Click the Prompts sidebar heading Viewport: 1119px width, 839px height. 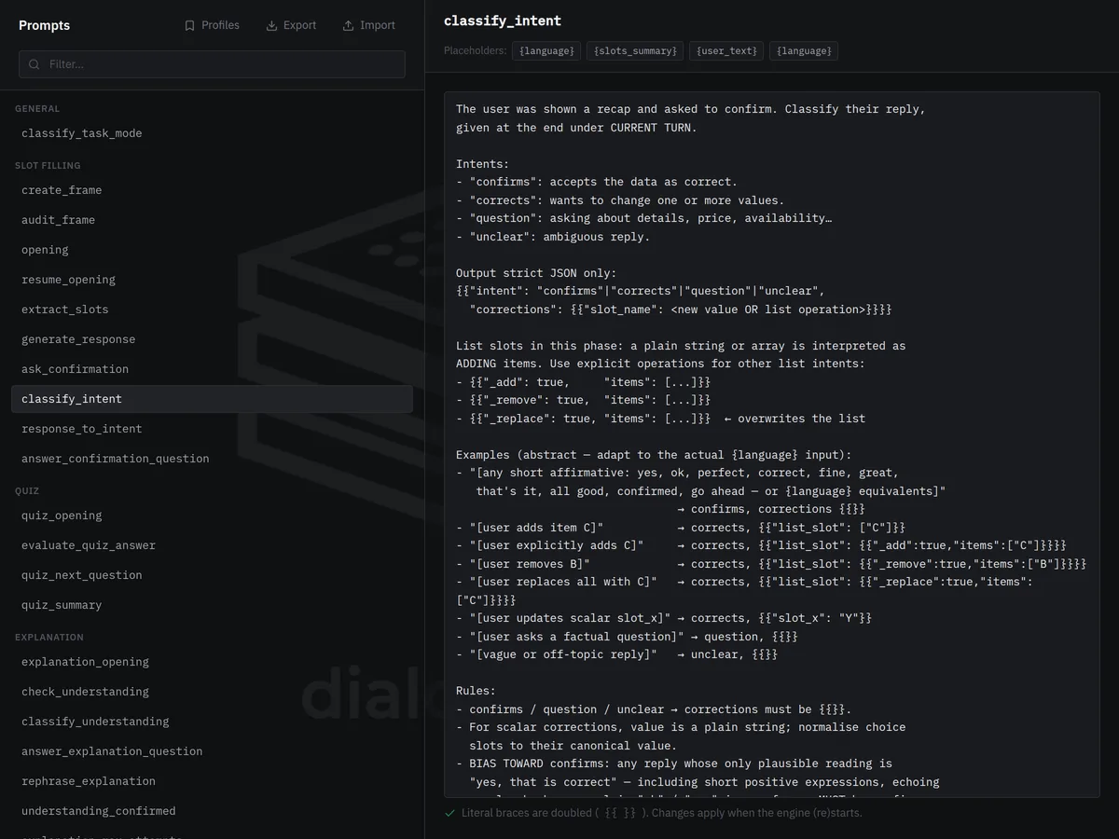coord(44,25)
